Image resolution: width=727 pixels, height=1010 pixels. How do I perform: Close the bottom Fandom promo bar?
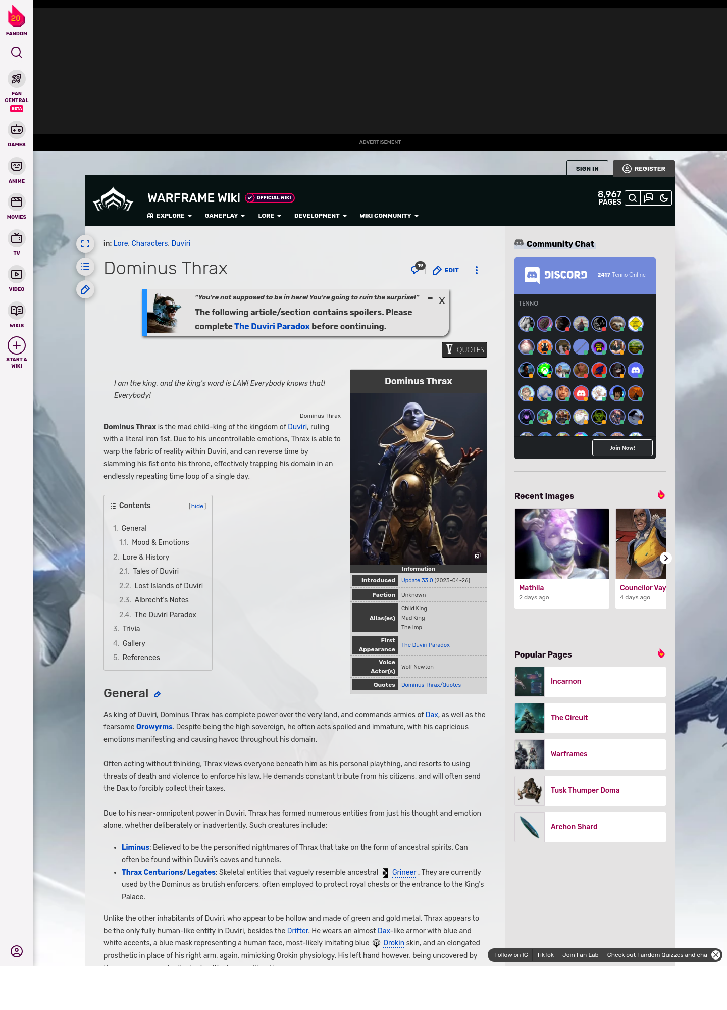[716, 955]
